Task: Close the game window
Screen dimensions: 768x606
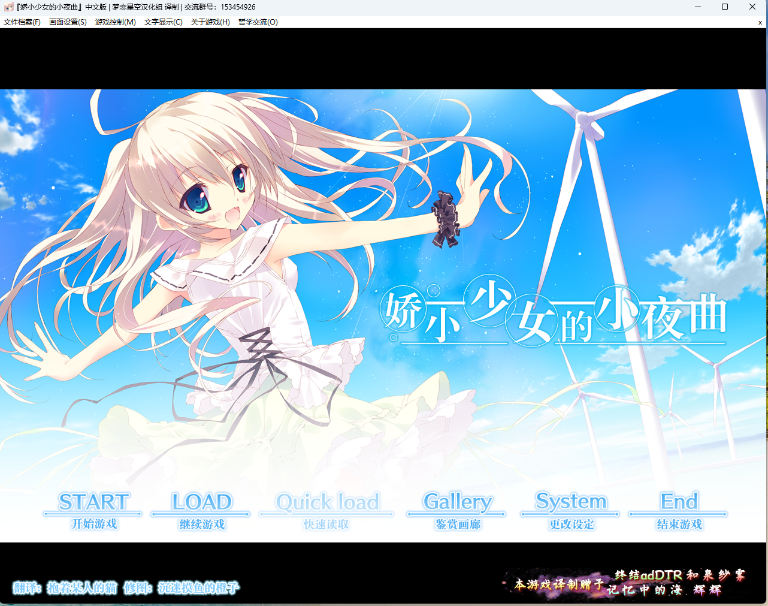Action: click(752, 7)
